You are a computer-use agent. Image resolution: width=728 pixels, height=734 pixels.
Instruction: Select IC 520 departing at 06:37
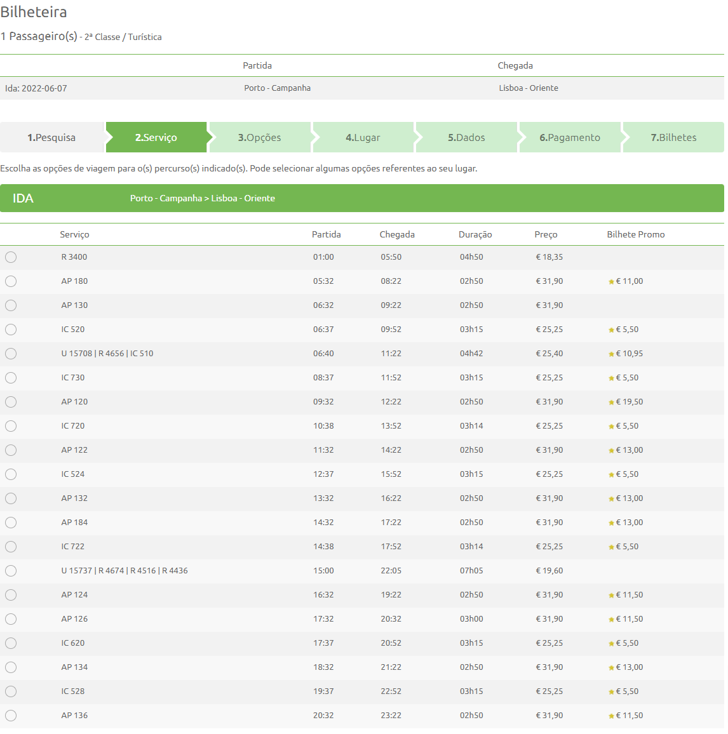click(x=11, y=330)
